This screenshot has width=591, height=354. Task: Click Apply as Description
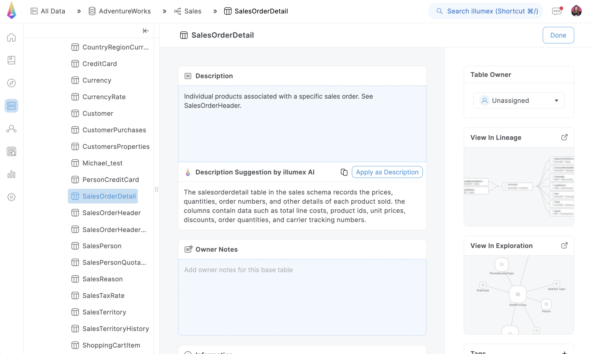[x=387, y=172]
